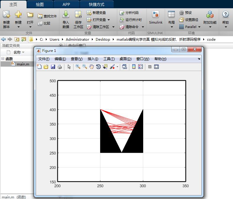Image resolution: width=233 pixels, height=199 pixels.
Task: Click Run and Time (运行并计时)
Action: (x=131, y=20)
